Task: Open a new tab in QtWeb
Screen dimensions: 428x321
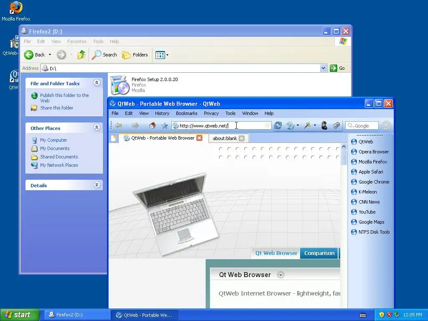Action: 114,138
